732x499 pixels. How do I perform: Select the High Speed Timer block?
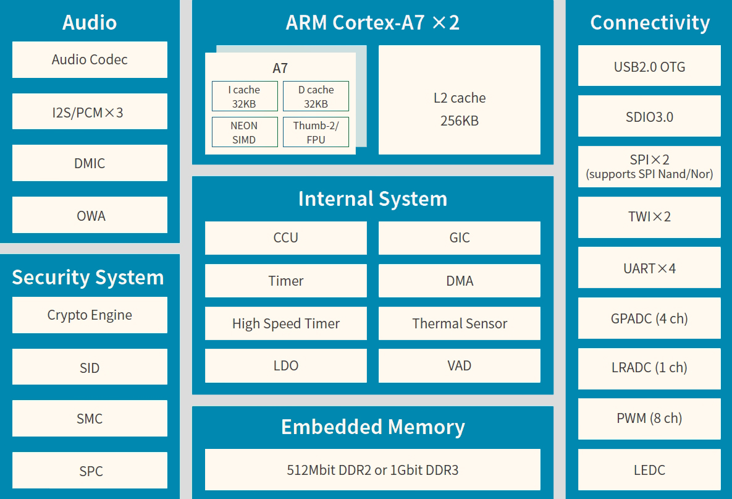pyautogui.click(x=285, y=323)
